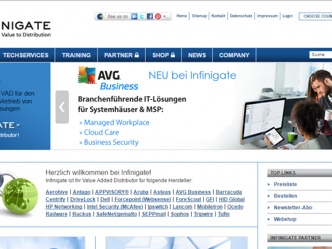Open the Techservices menu
332x249 pixels.
[26, 55]
